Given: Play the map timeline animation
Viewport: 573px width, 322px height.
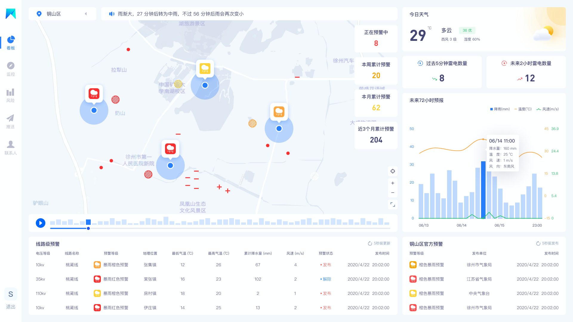Looking at the screenshot, I should click(41, 223).
